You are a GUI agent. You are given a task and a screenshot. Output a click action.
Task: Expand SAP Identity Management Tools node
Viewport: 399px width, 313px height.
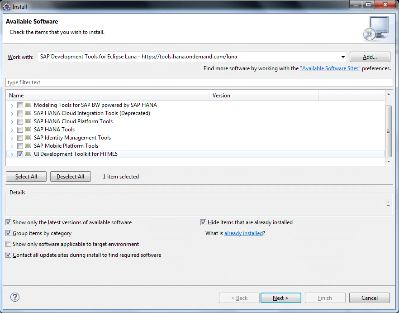pos(12,138)
